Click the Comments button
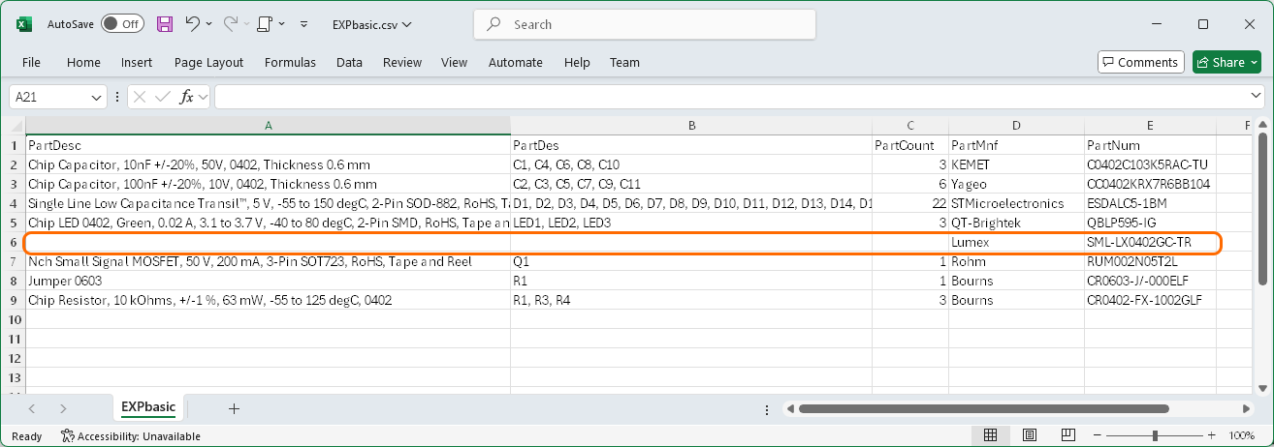Viewport: 1274px width, 447px height. coord(1141,62)
